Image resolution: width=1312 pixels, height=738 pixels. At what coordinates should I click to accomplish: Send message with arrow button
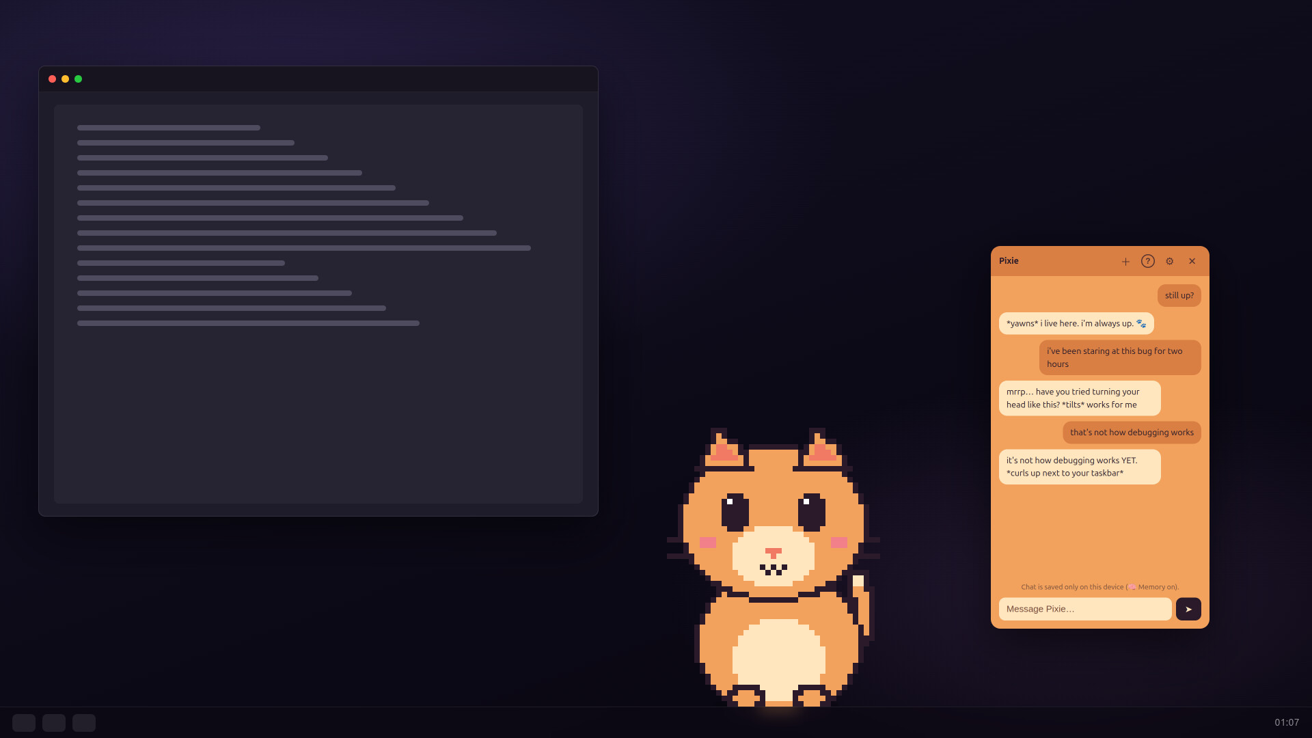1188,609
